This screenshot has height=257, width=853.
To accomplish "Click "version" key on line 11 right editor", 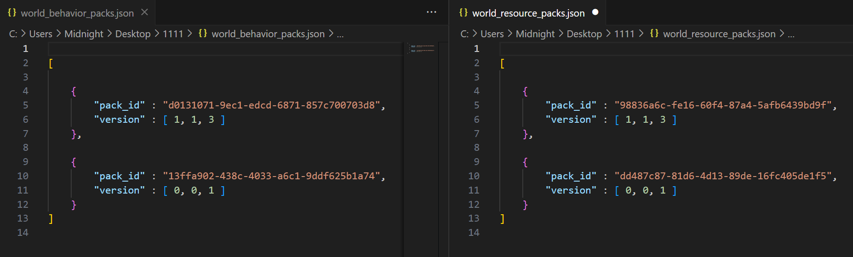I will (571, 190).
